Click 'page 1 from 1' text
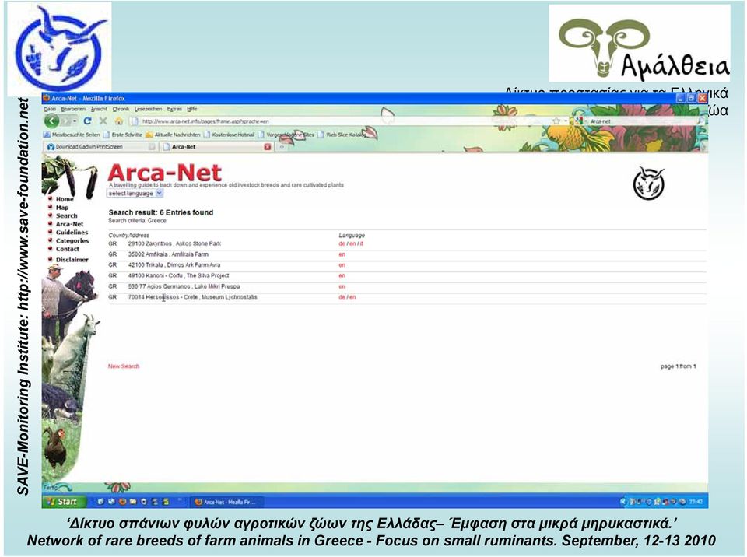Screen dimensions: 747x557 coord(678,366)
